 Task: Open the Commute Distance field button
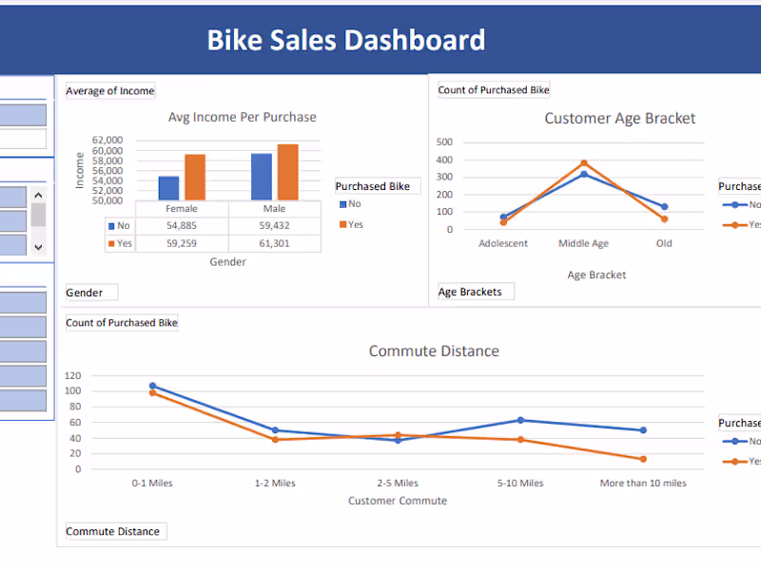pyautogui.click(x=115, y=531)
